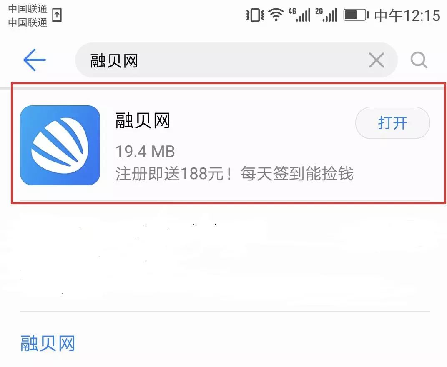Screen dimensions: 447x367
Task: Tap the 中午12:15 clock
Action: point(407,15)
